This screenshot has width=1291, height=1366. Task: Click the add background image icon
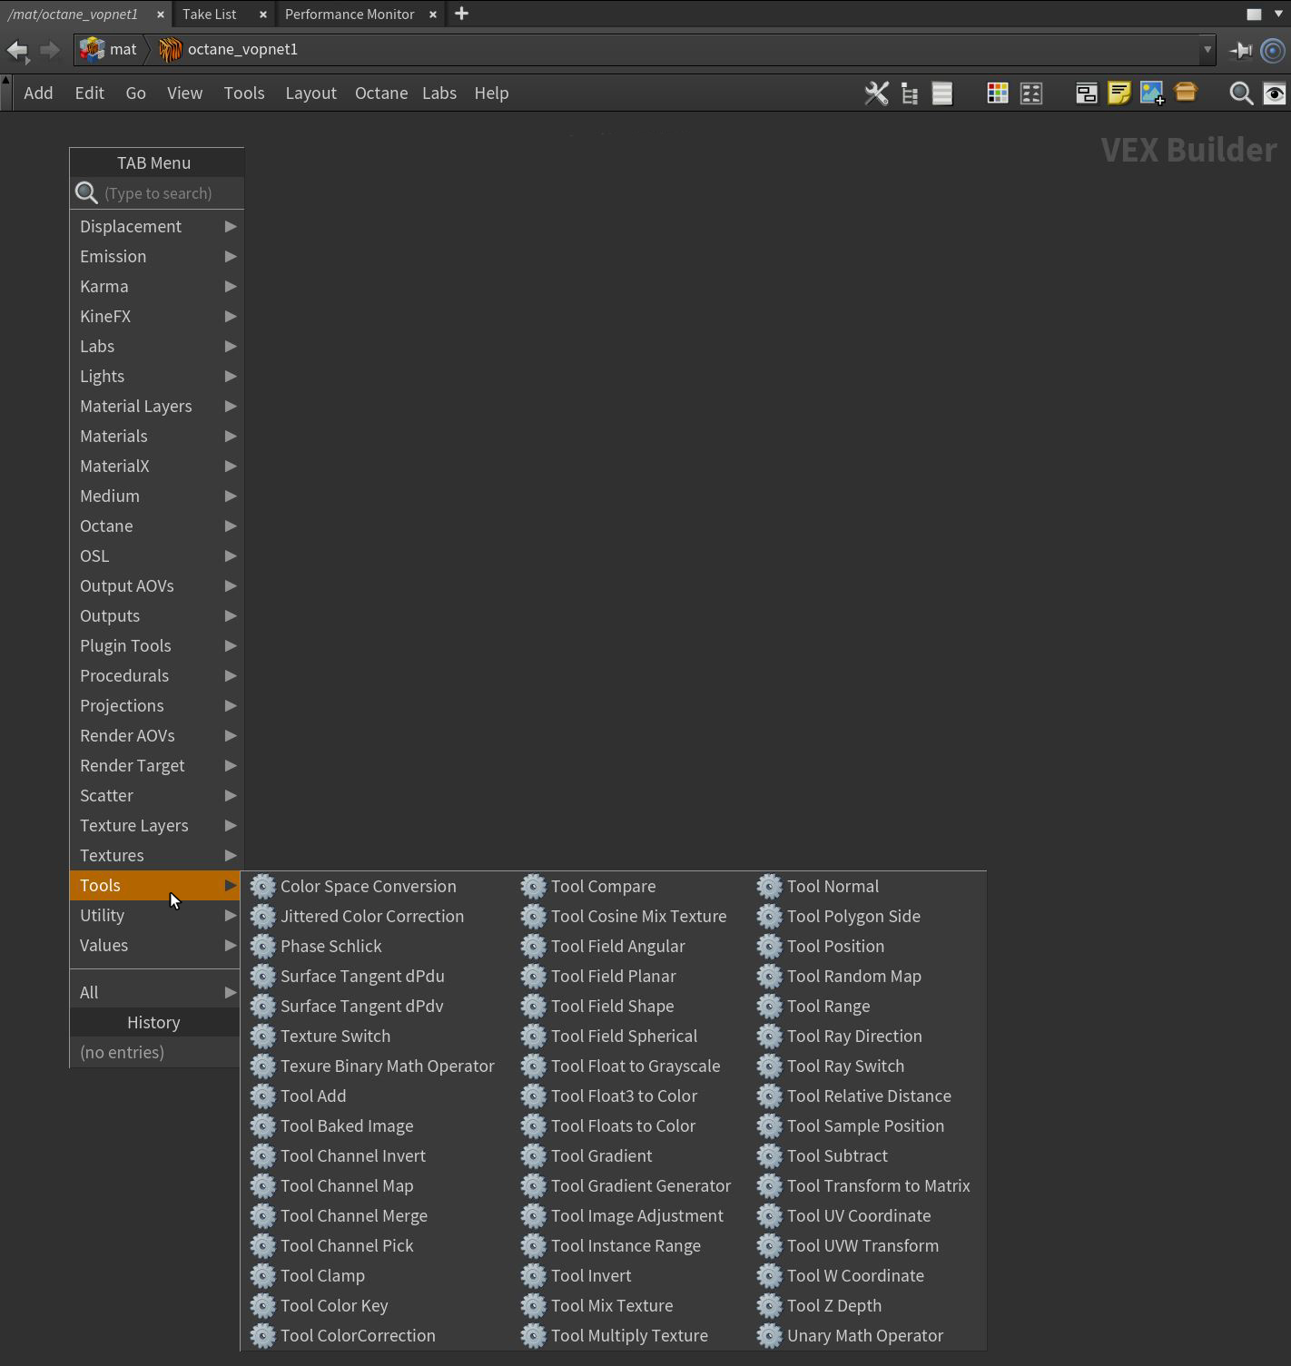click(x=1151, y=93)
